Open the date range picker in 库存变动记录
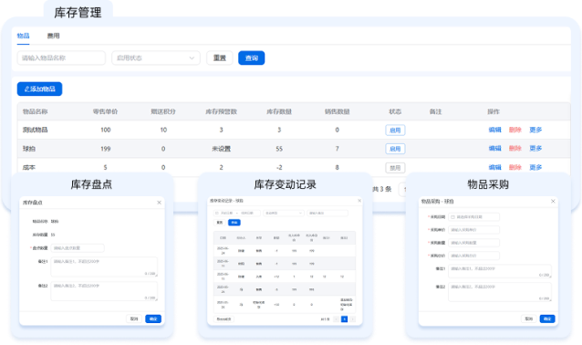The image size is (582, 345). click(237, 214)
